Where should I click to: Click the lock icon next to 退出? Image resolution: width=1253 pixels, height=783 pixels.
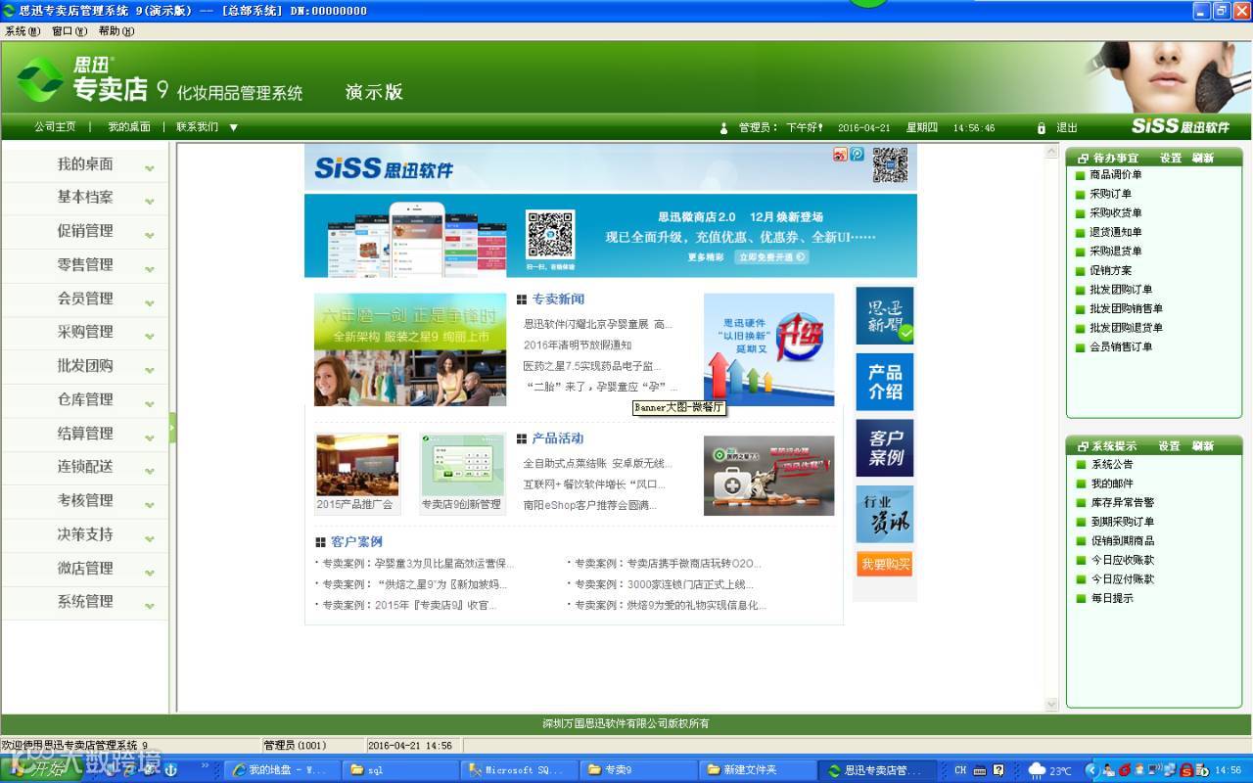click(x=1041, y=127)
